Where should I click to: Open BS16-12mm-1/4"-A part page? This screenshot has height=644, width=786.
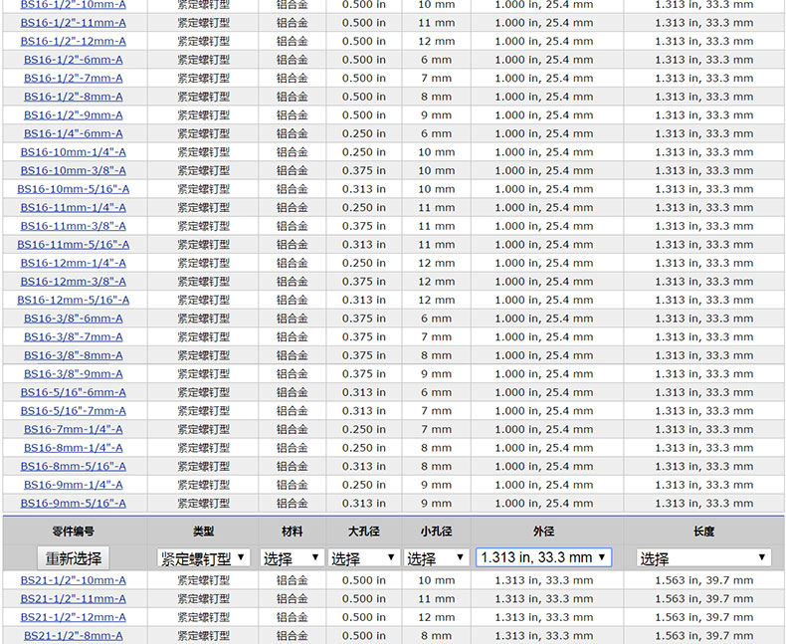pyautogui.click(x=74, y=263)
